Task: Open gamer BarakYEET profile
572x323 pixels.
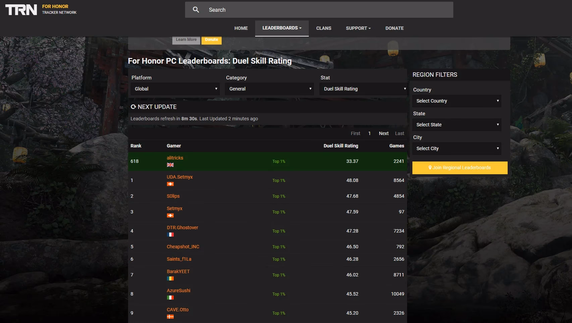Action: coord(178,271)
